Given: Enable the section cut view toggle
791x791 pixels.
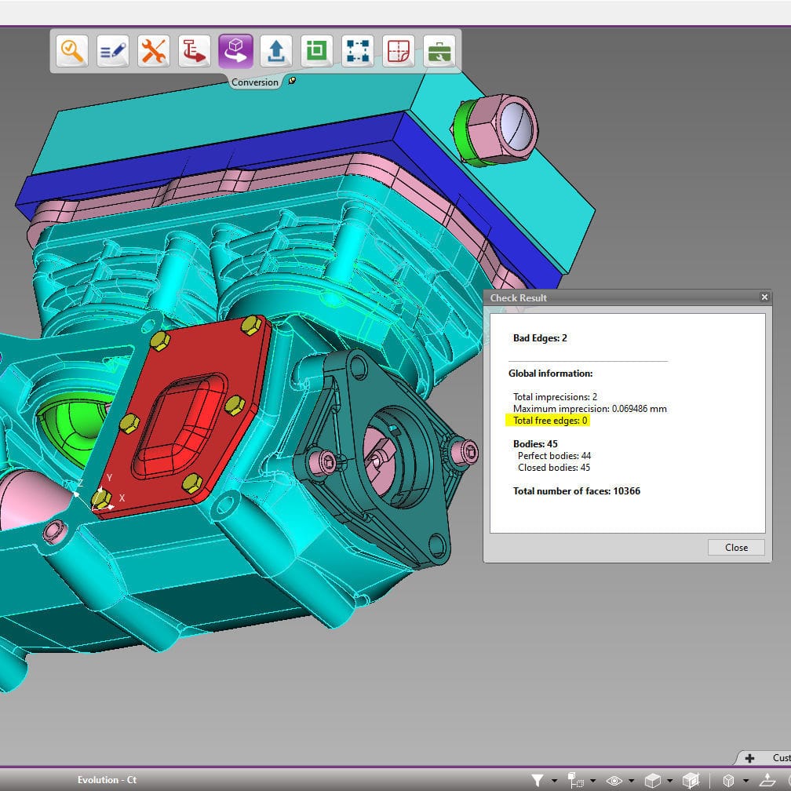Looking at the screenshot, I should 691,781.
